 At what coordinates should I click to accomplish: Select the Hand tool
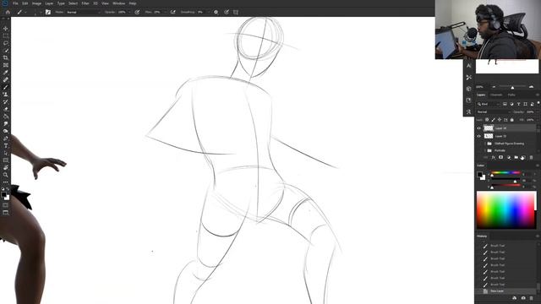click(x=6, y=167)
